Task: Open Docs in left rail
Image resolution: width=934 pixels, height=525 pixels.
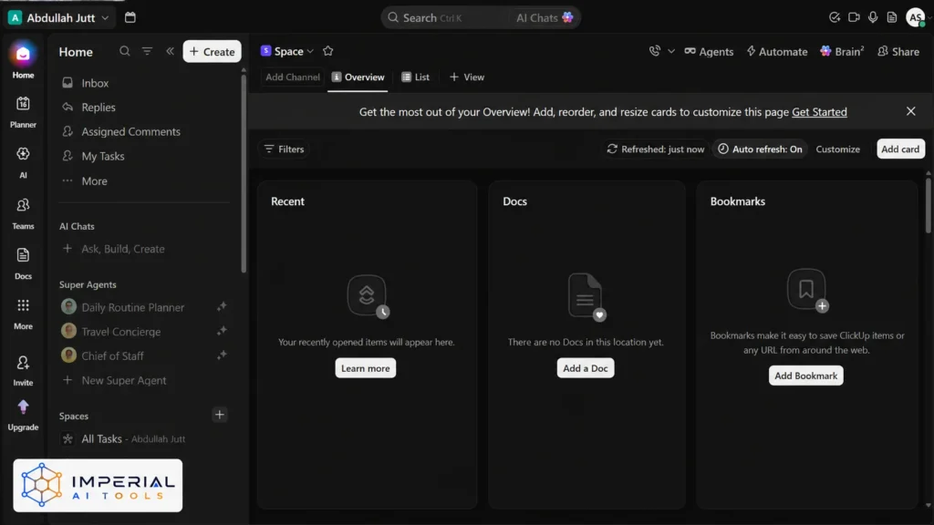Action: [23, 255]
